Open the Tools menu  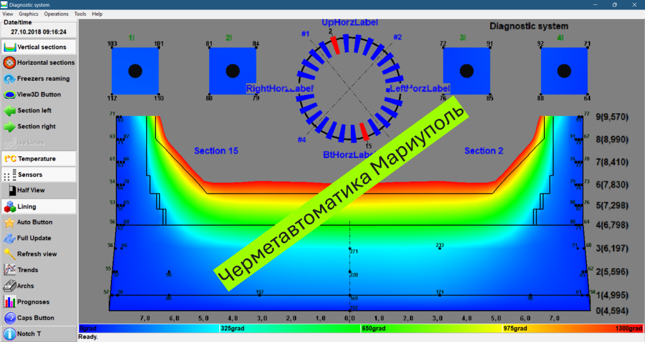point(80,14)
